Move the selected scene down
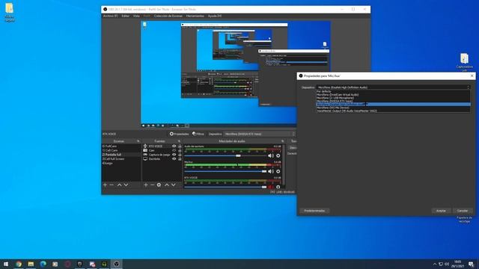Viewport: 479px width, 269px height. (126, 185)
